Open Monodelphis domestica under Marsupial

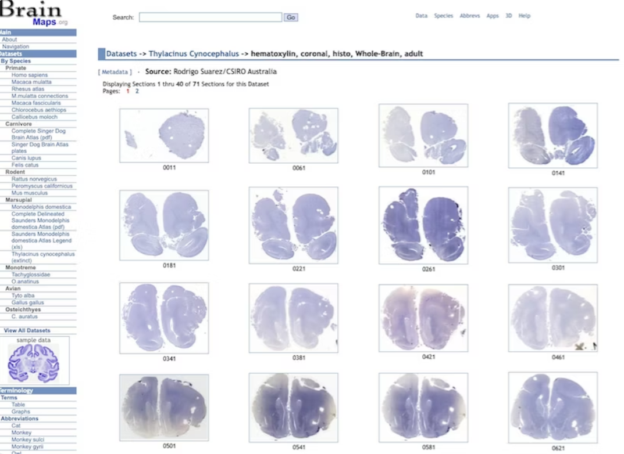41,207
